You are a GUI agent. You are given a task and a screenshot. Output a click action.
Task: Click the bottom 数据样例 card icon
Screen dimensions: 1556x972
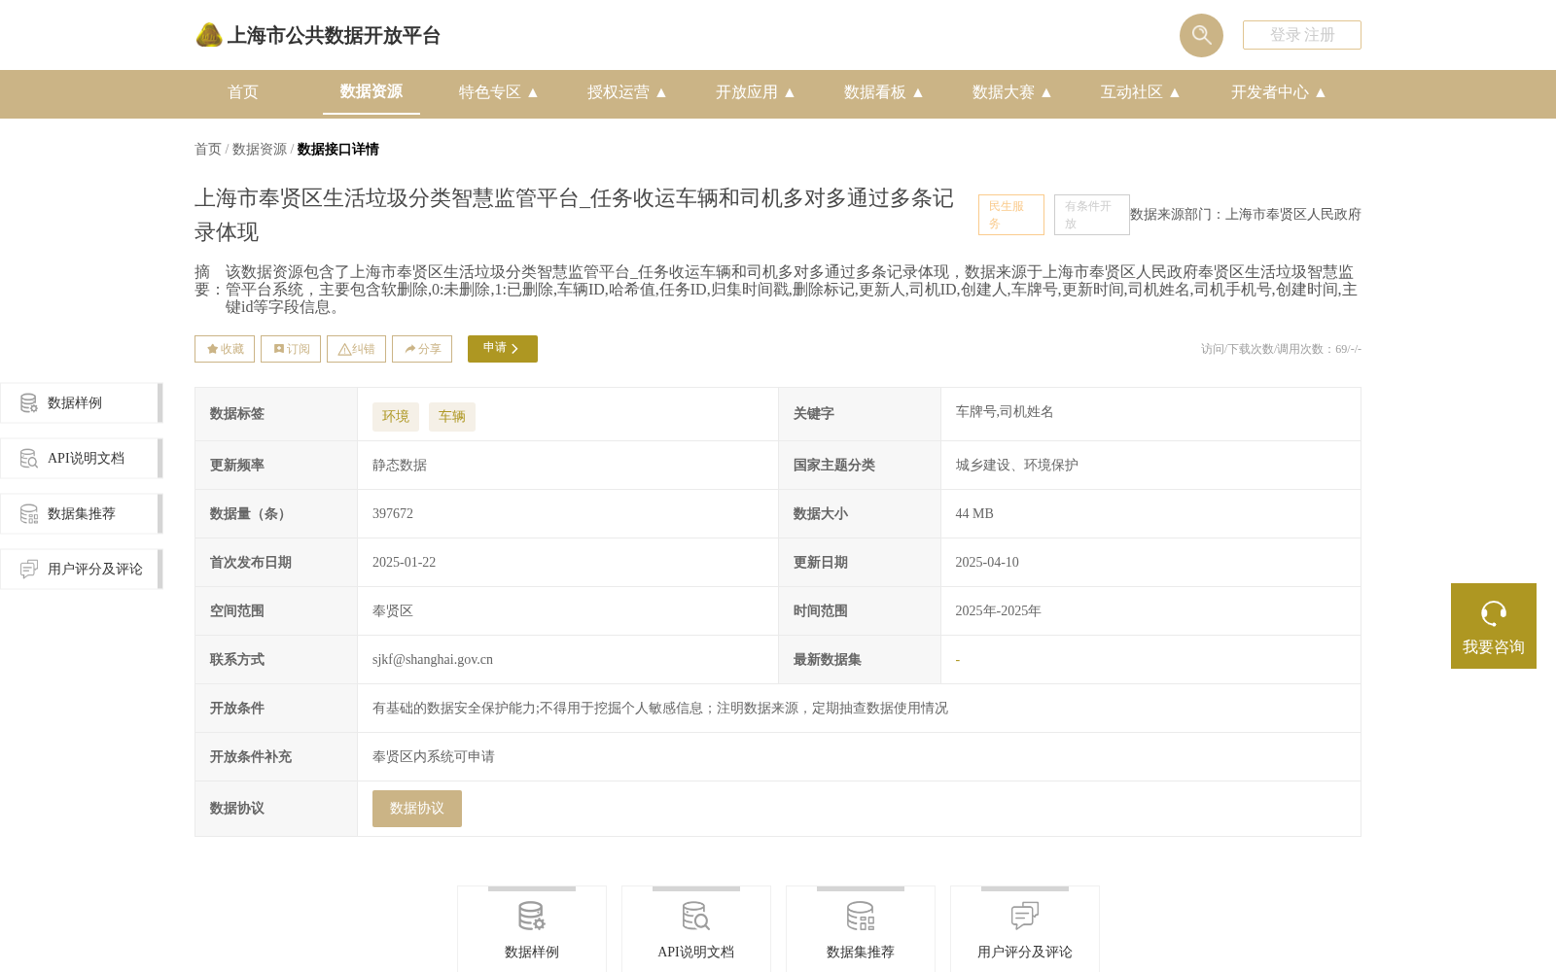[x=532, y=917]
